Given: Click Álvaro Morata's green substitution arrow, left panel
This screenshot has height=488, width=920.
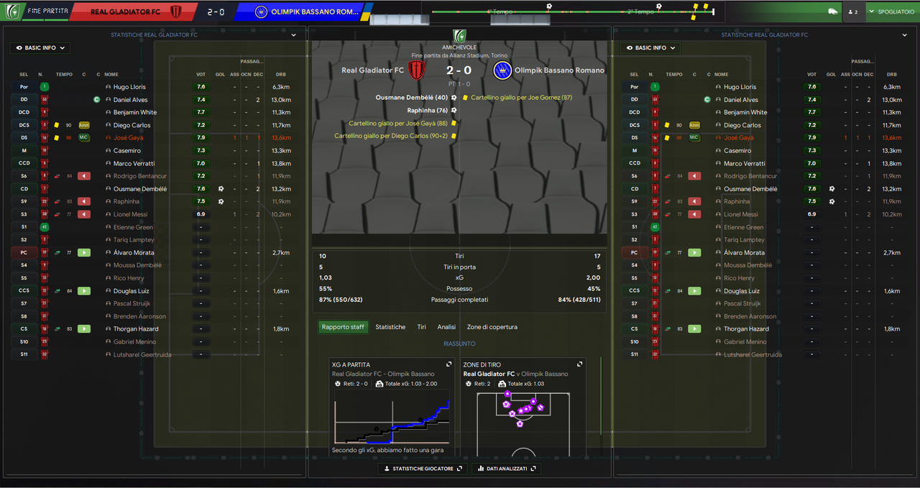Looking at the screenshot, I should (x=84, y=252).
